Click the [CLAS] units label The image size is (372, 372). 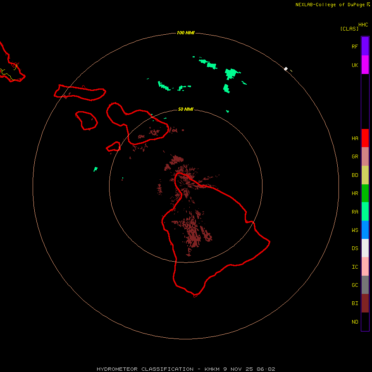coord(349,29)
